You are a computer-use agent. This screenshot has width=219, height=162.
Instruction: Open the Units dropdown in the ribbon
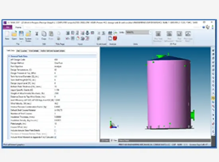(151, 32)
